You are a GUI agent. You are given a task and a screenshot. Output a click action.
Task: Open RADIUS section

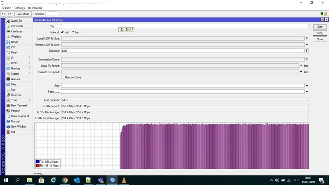[16, 95]
